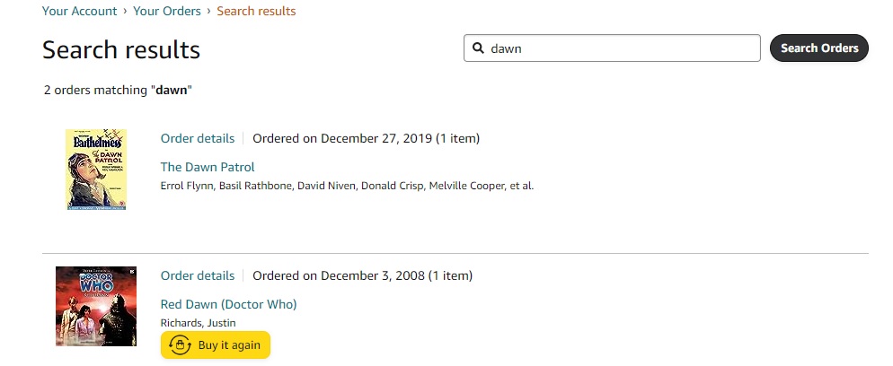The width and height of the screenshot is (893, 366).
Task: View Order details for the 2008 order
Action: pos(198,275)
